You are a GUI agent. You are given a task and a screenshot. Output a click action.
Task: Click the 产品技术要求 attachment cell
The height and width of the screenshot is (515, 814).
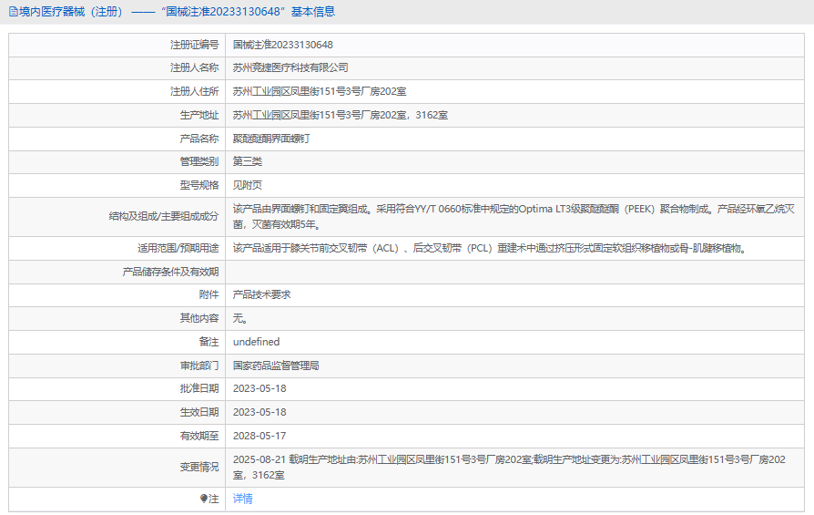(x=262, y=294)
